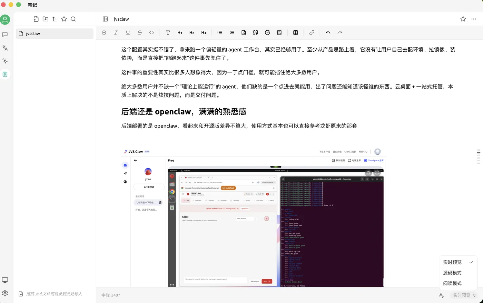Click the 笔记 window title
Viewport: 483px width, 303px height.
(32, 5)
